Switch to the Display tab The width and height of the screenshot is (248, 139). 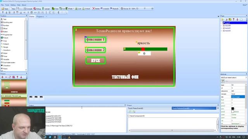point(32,17)
